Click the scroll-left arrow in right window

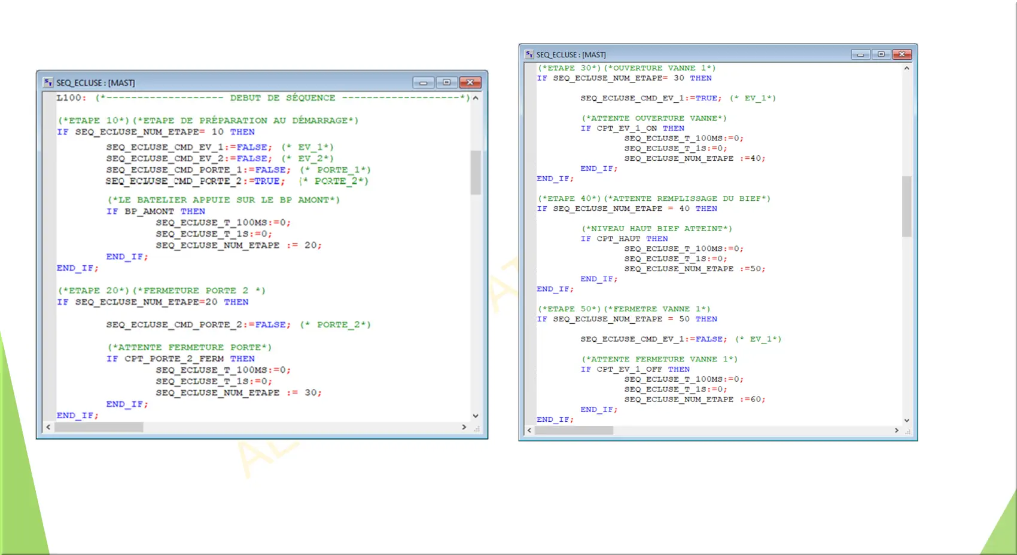[x=529, y=430]
